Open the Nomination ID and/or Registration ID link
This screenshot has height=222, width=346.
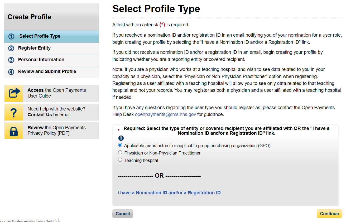(x=169, y=193)
